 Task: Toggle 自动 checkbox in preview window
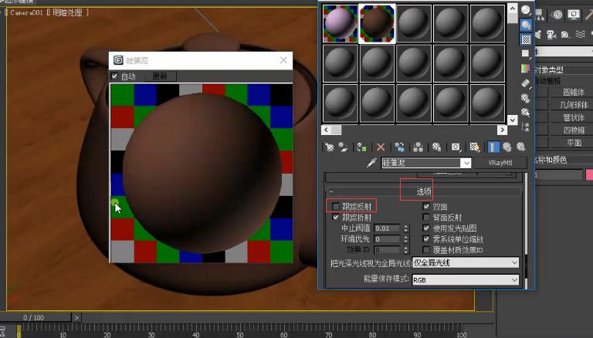point(114,76)
